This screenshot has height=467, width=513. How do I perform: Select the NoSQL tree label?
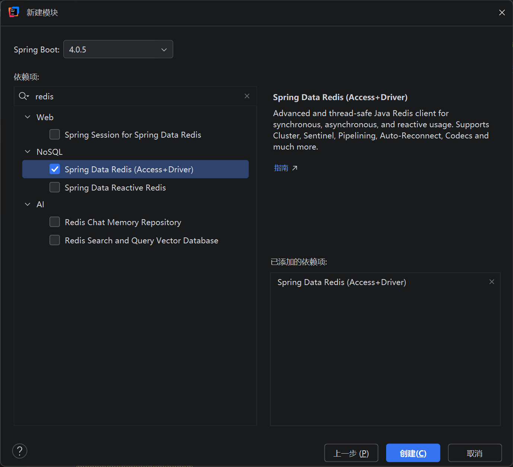pyautogui.click(x=49, y=152)
